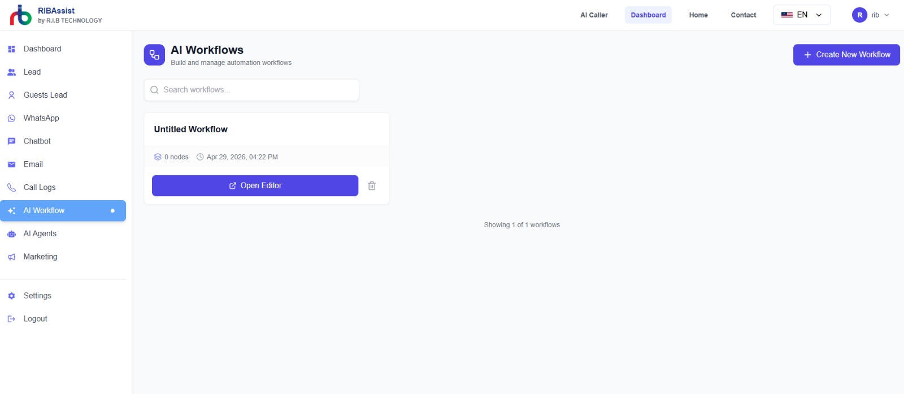Image resolution: width=904 pixels, height=394 pixels.
Task: Click the AI Workflows header icon
Action: click(x=154, y=55)
